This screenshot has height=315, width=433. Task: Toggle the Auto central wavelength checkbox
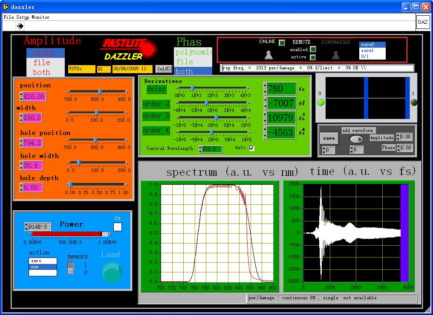251,148
